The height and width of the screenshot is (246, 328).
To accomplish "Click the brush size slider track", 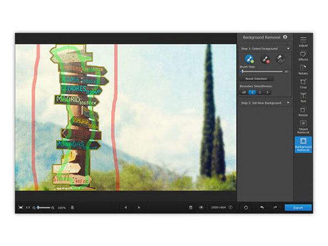I will tap(261, 72).
